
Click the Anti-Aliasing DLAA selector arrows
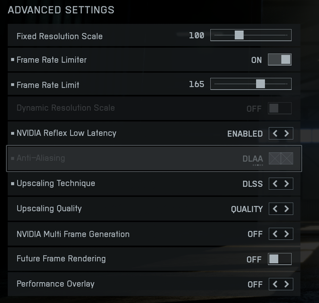pos(281,158)
